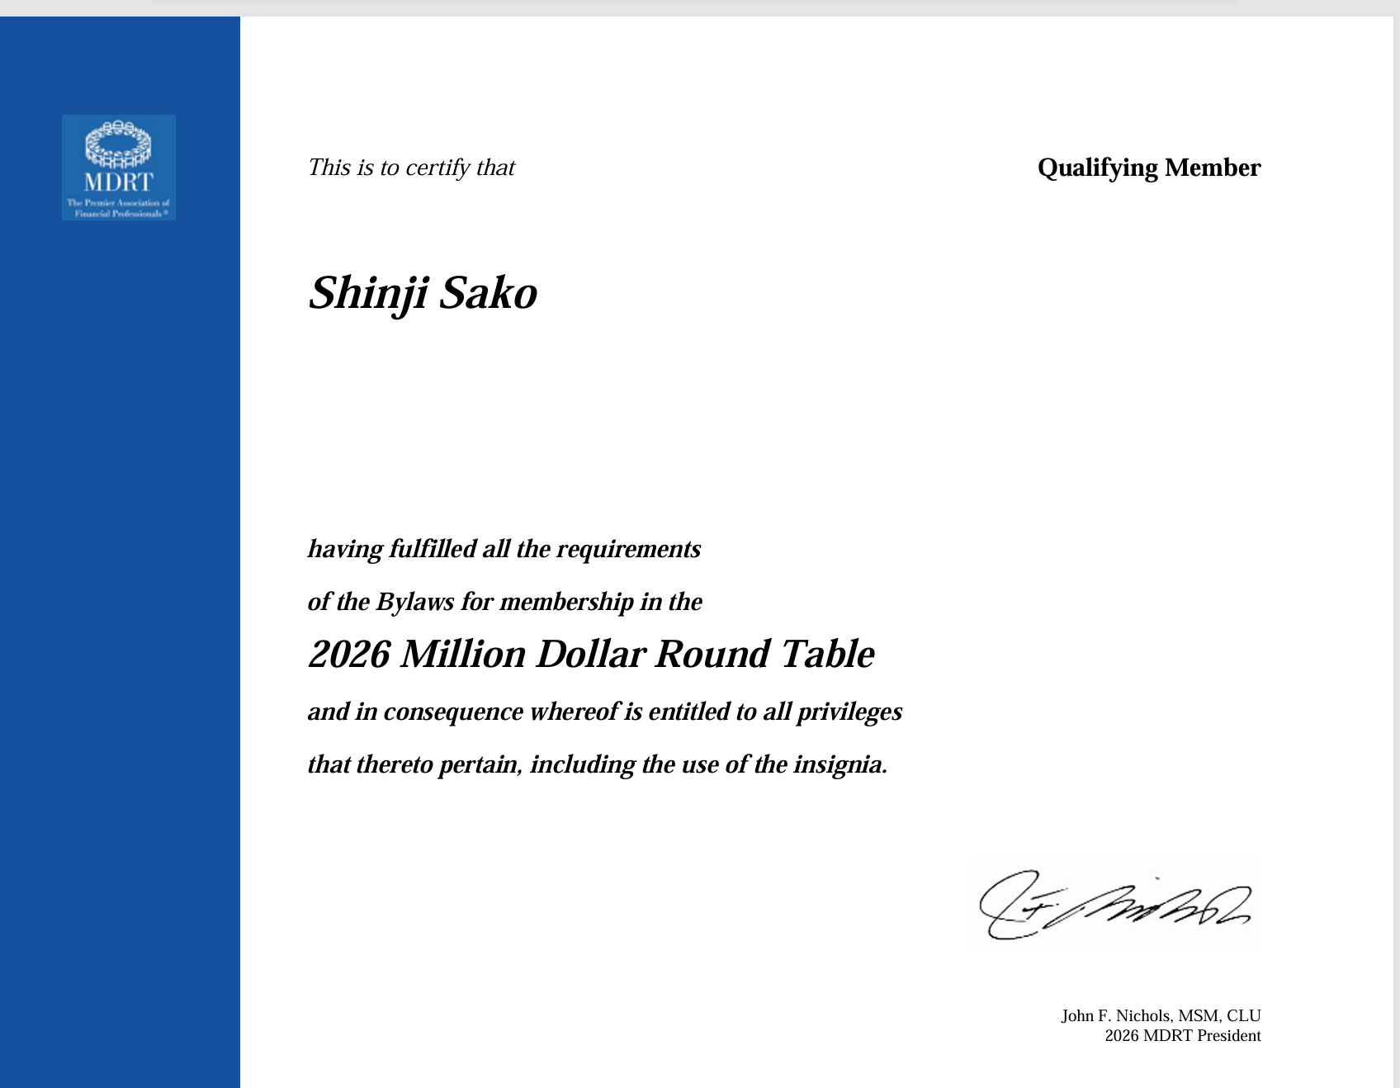1400x1088 pixels.
Task: Click the 'John F. Nichols, MSM, CLU' name
Action: point(1160,1015)
